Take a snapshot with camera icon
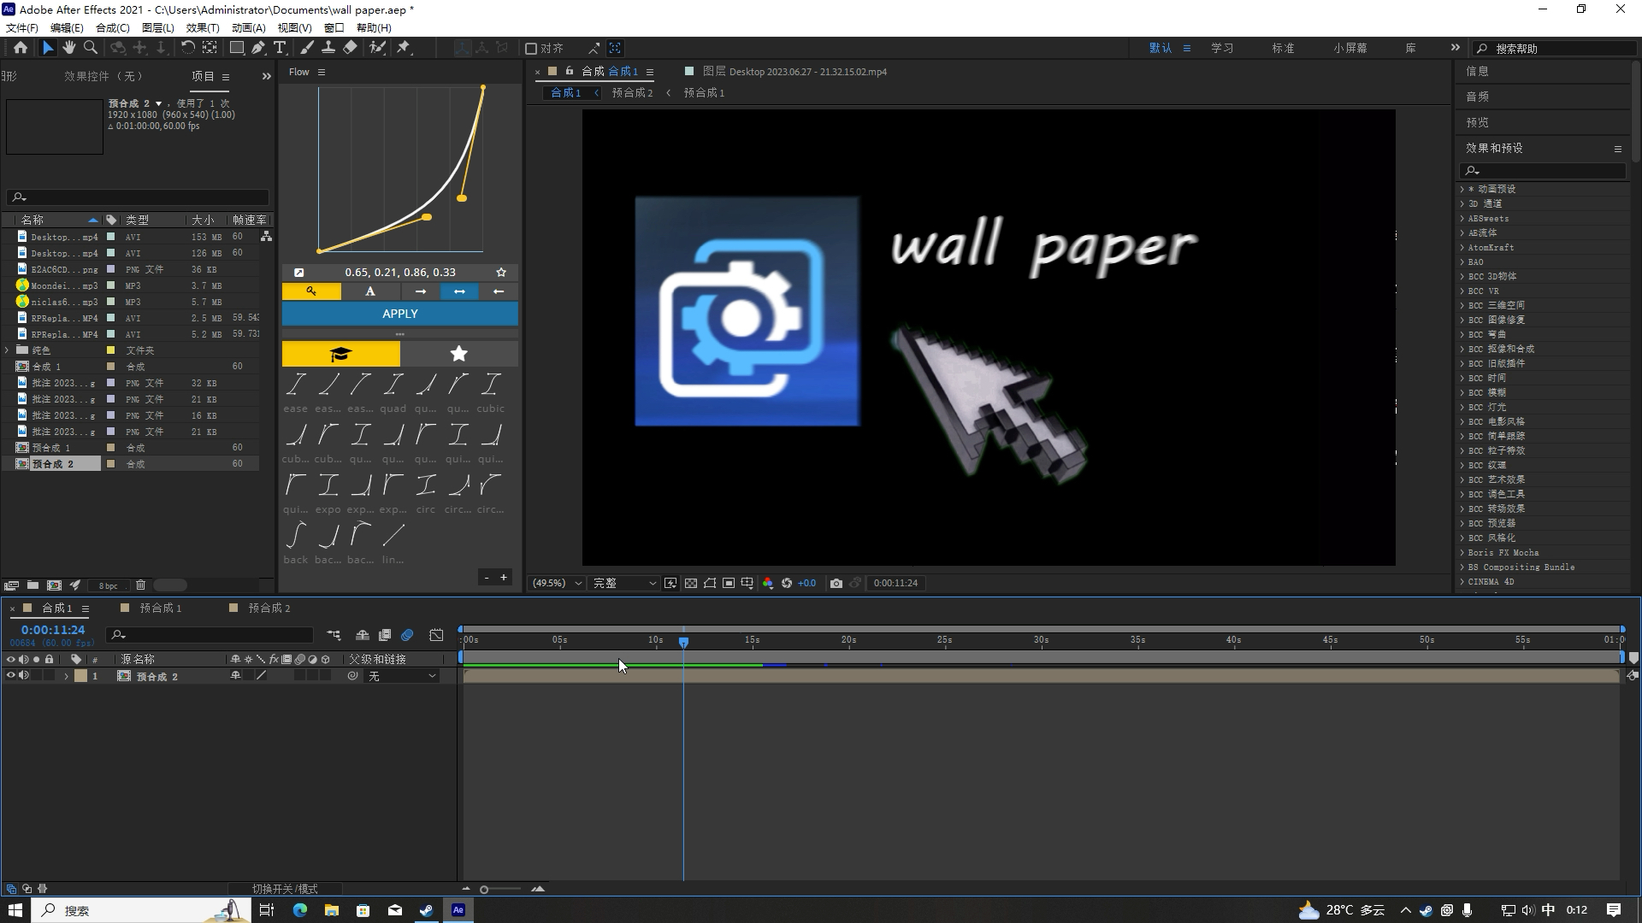The width and height of the screenshot is (1642, 923). [836, 583]
